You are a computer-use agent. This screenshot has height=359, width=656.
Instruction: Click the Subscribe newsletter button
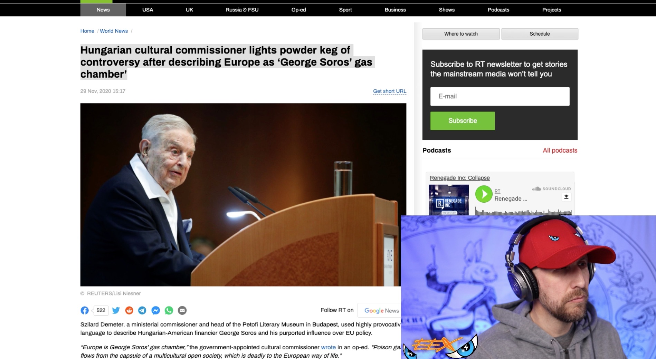(x=463, y=121)
